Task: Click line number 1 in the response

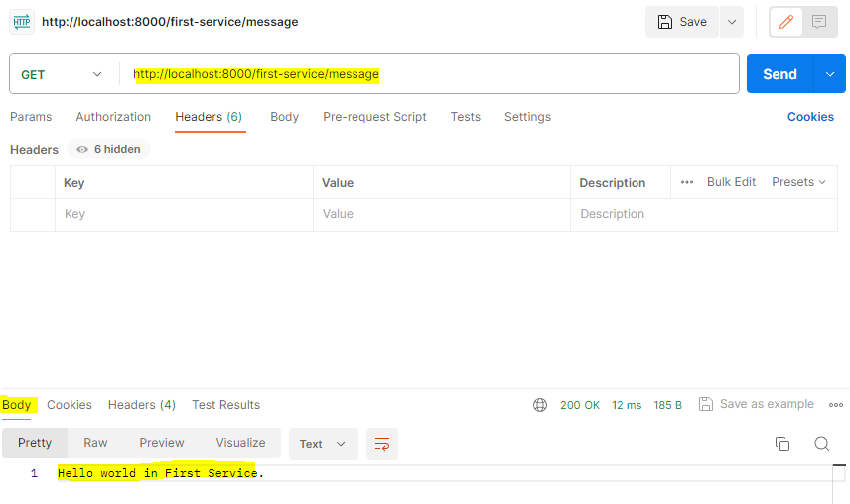Action: (34, 473)
